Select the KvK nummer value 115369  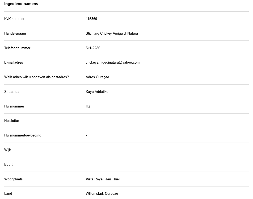pos(91,19)
